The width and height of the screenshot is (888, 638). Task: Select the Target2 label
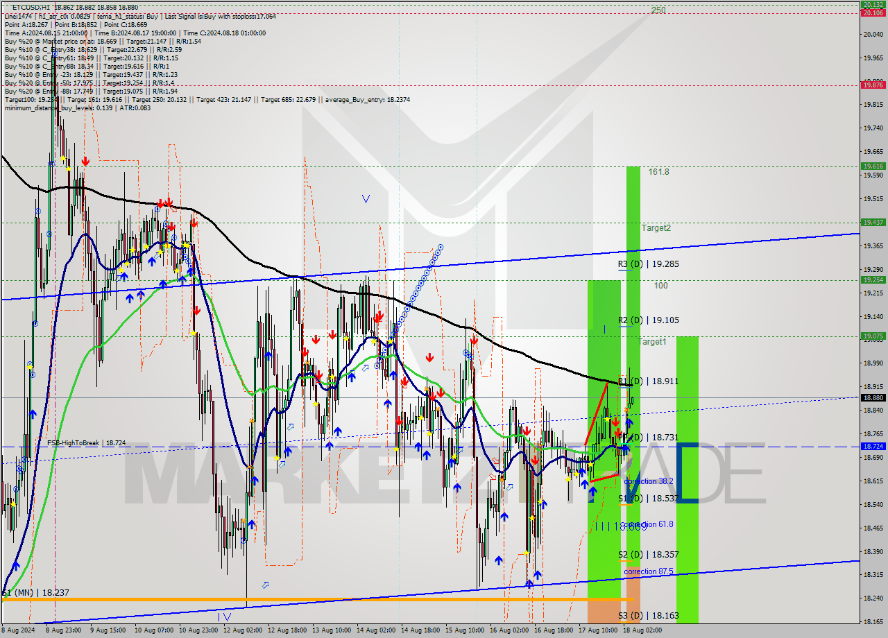(x=656, y=227)
